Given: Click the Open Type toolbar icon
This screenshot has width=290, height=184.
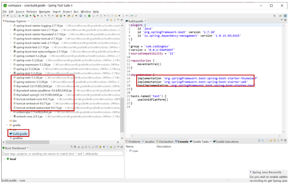Looking at the screenshot, I should 69,16.
